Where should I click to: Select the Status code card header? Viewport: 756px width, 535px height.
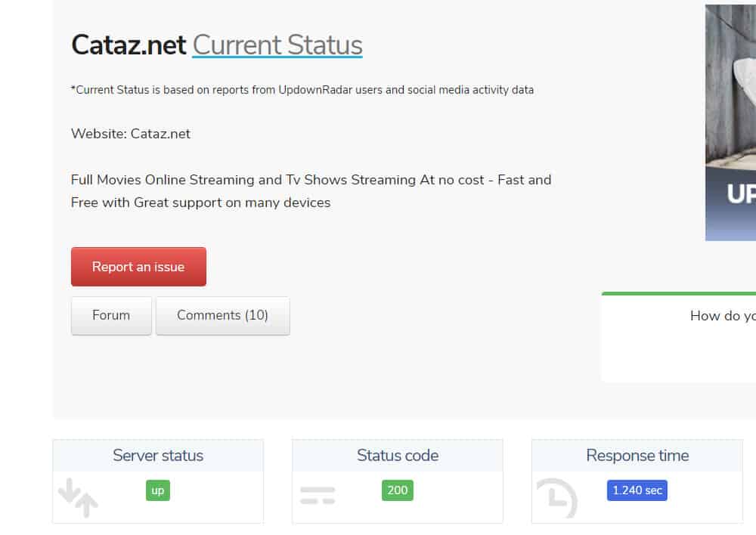pos(397,456)
